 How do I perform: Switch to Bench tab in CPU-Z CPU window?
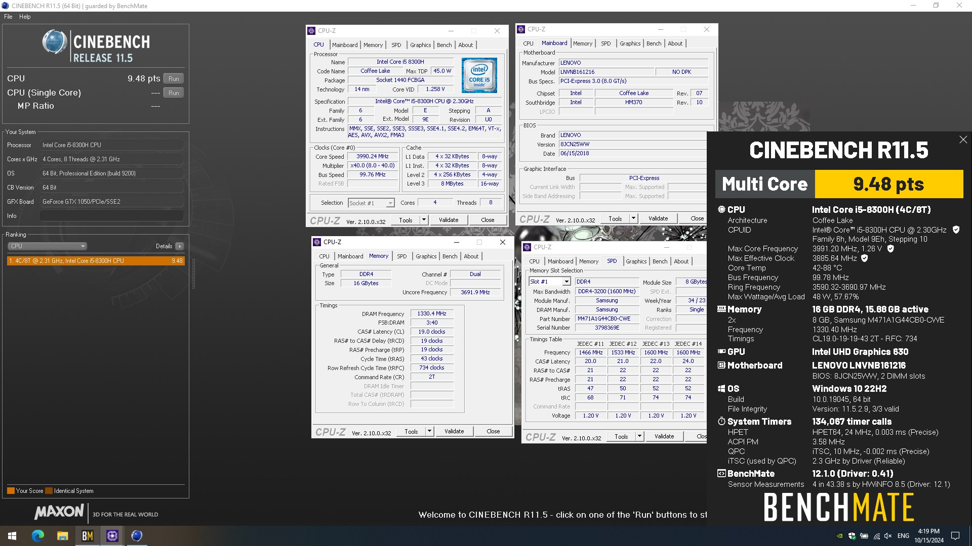pos(444,45)
